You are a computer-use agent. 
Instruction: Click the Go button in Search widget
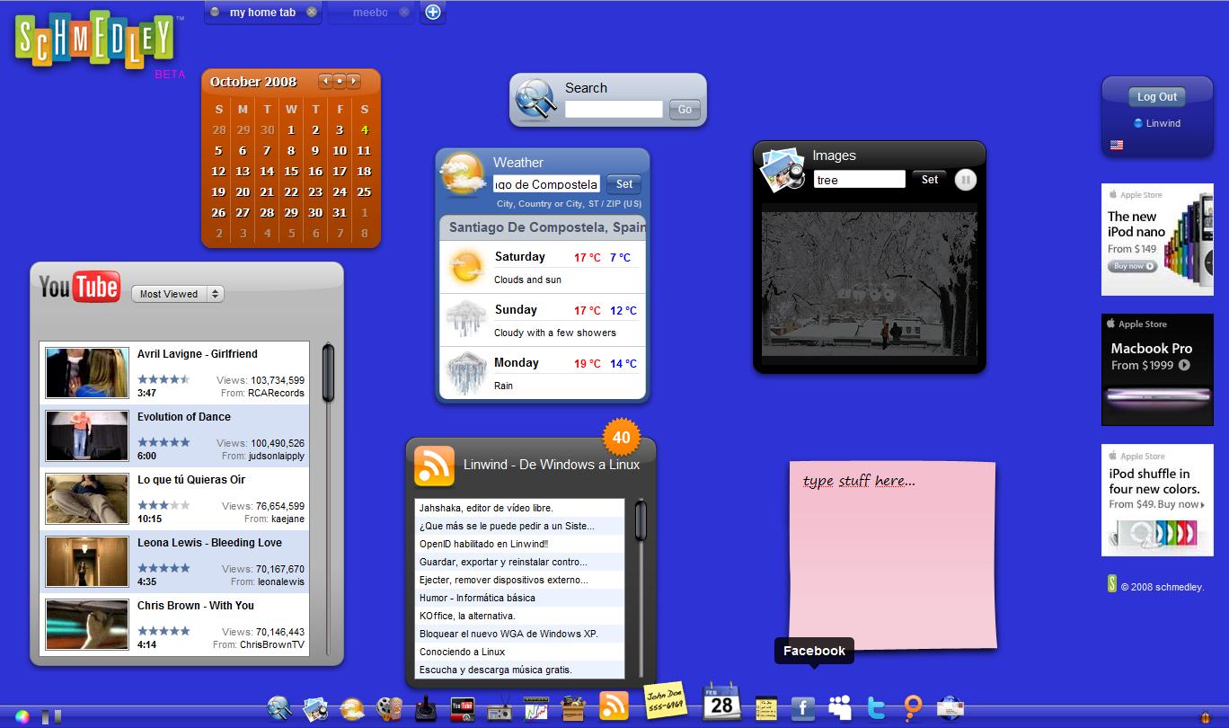tap(685, 109)
